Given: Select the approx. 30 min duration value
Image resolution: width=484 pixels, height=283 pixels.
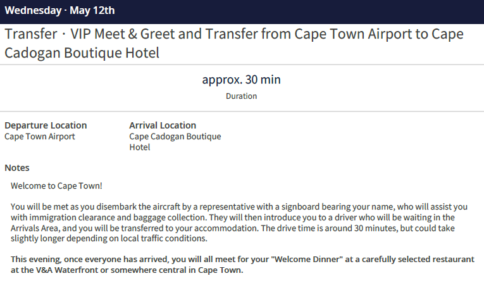Looking at the screenshot, I should (241, 80).
